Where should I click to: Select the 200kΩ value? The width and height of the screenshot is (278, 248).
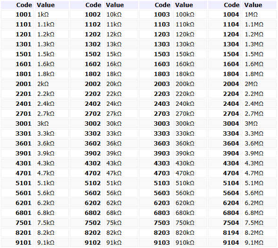(x=190, y=84)
